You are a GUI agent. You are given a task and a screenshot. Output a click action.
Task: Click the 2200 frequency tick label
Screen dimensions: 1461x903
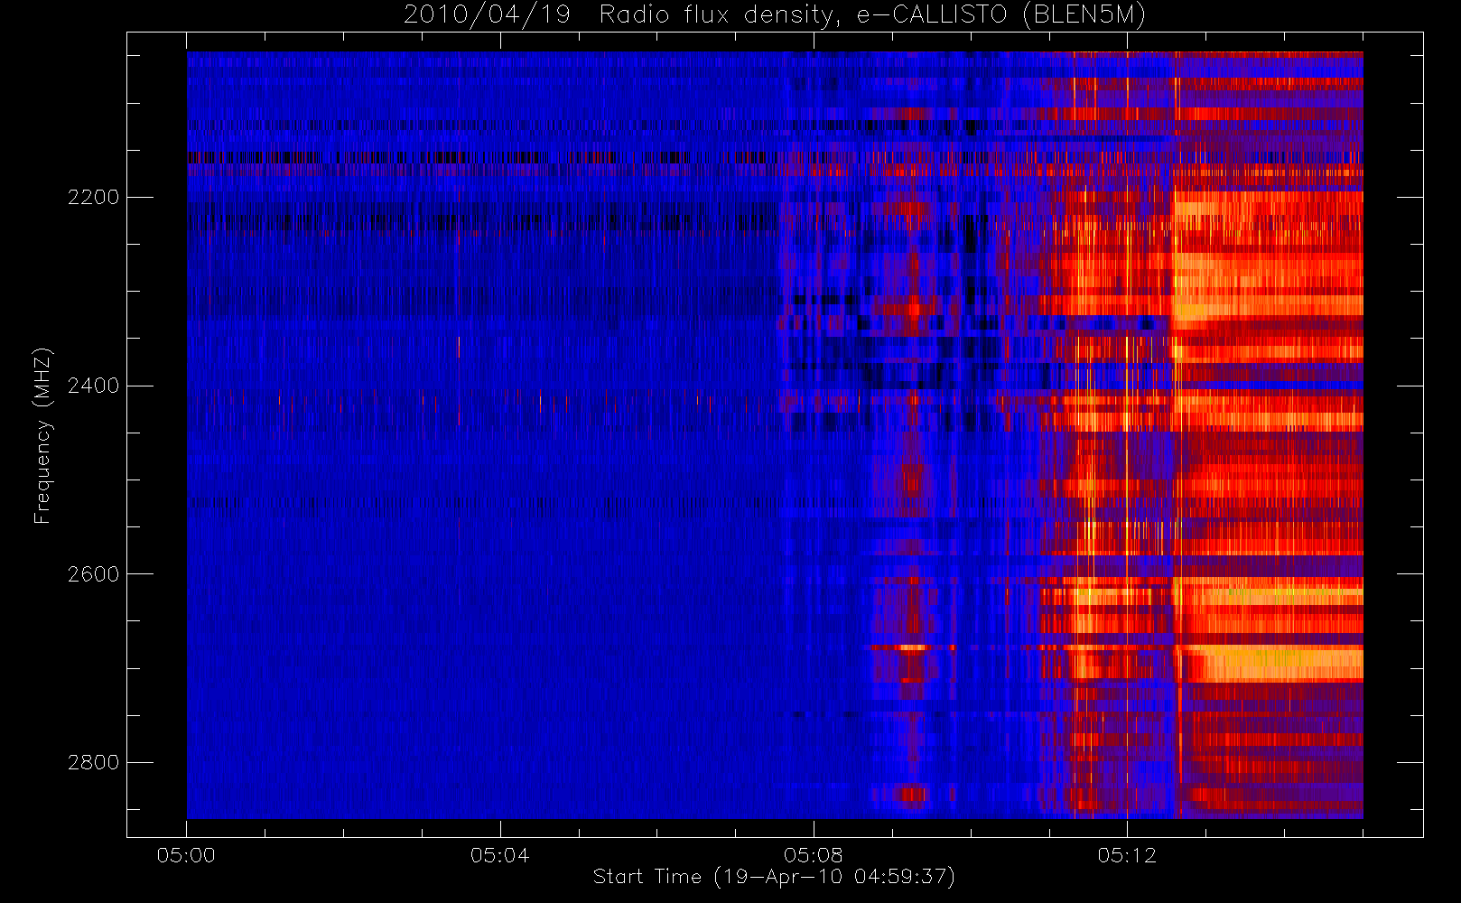click(x=93, y=197)
